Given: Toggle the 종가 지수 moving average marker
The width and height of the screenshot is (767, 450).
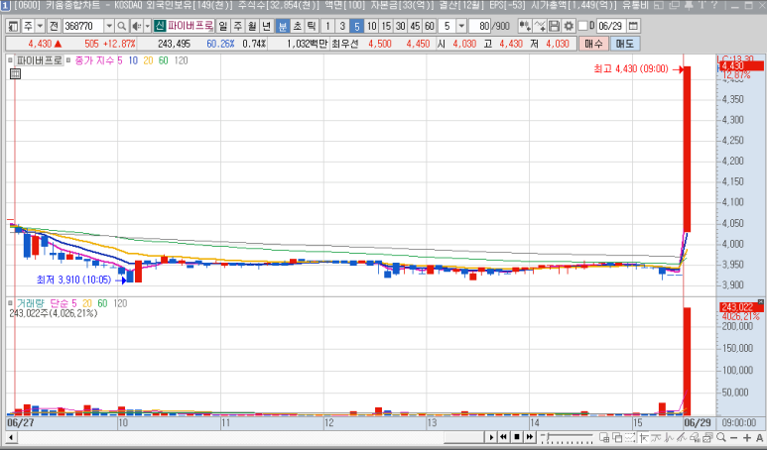Looking at the screenshot, I should coord(68,60).
